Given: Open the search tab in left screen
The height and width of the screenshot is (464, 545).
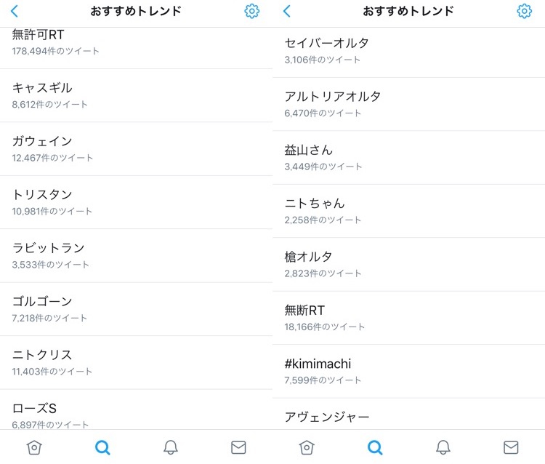Looking at the screenshot, I should (102, 447).
